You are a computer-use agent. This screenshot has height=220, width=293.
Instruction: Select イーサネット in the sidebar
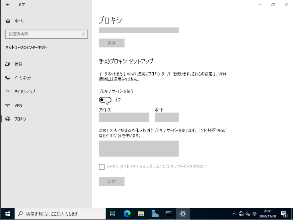(x=23, y=78)
